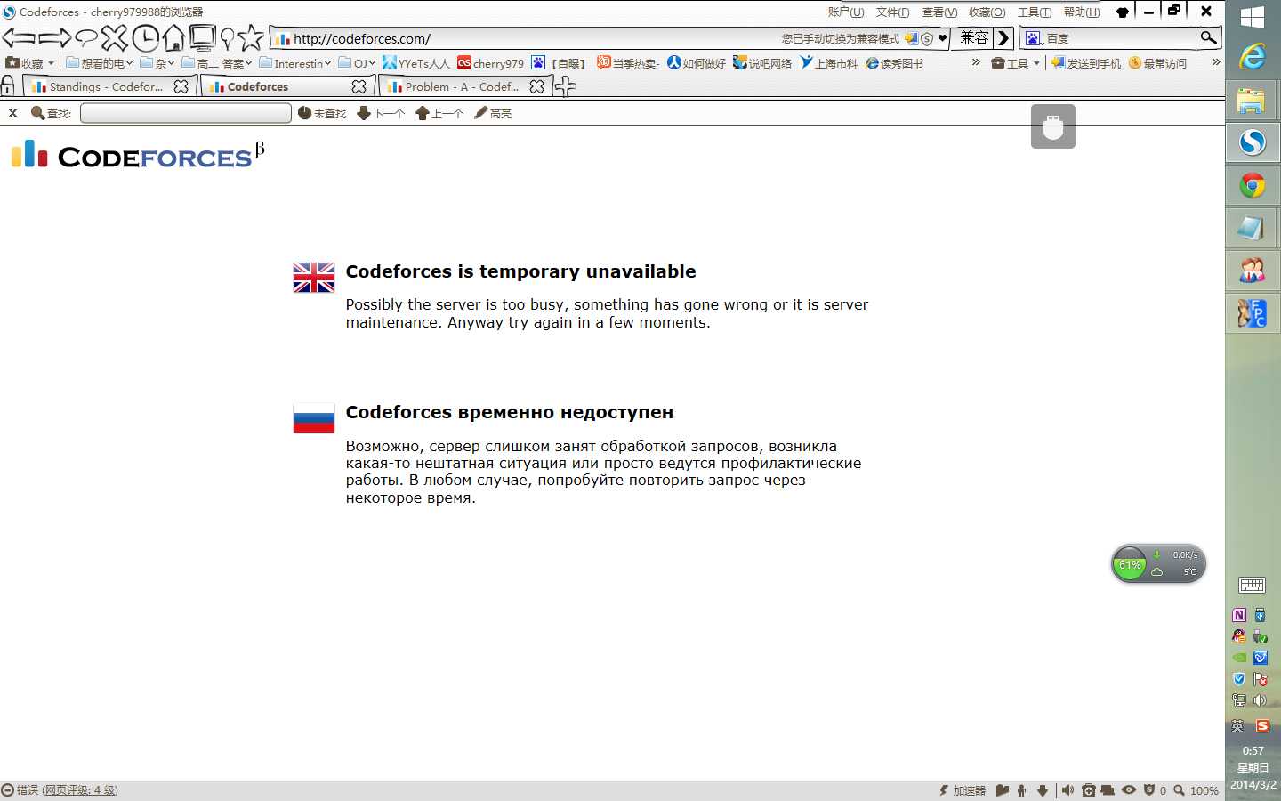Click the eye icon in status bar
This screenshot has width=1281, height=801.
click(1129, 790)
